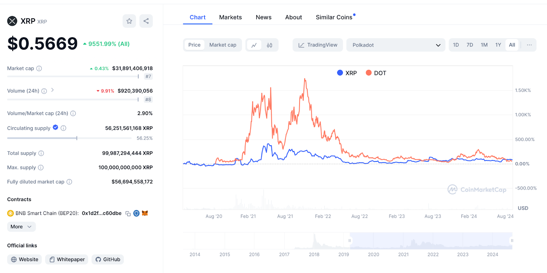
Task: Toggle XRP series in chart legend
Action: [x=347, y=73]
